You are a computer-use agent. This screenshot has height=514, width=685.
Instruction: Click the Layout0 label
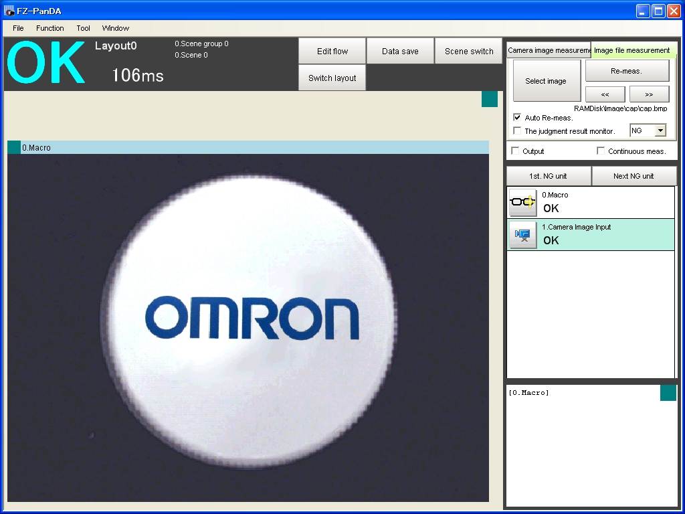[116, 46]
